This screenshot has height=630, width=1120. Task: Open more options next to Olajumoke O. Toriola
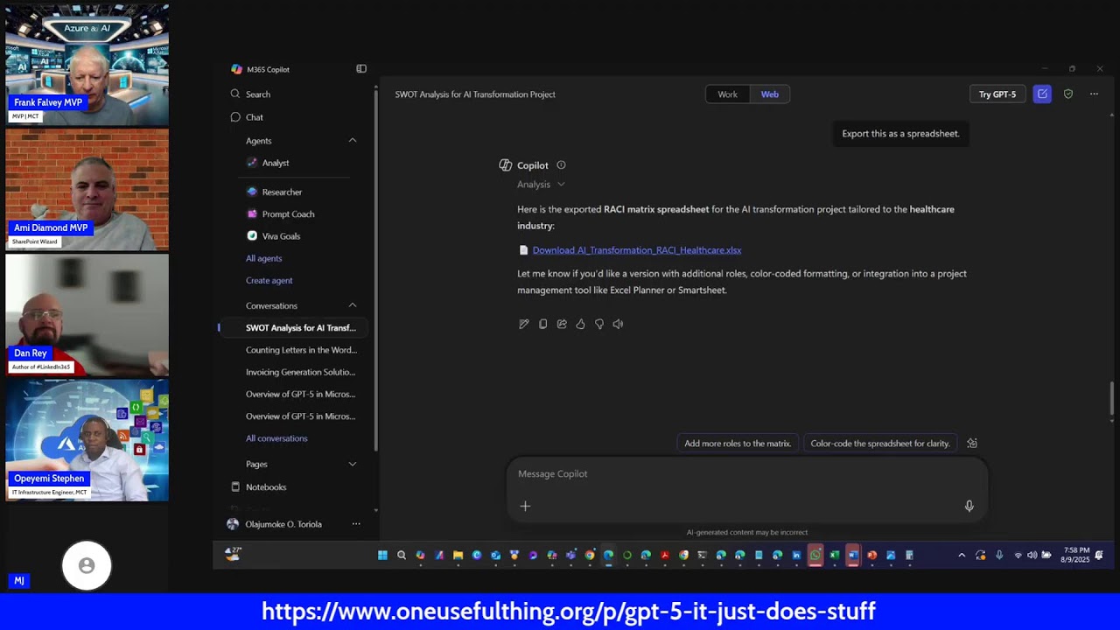[x=356, y=524]
